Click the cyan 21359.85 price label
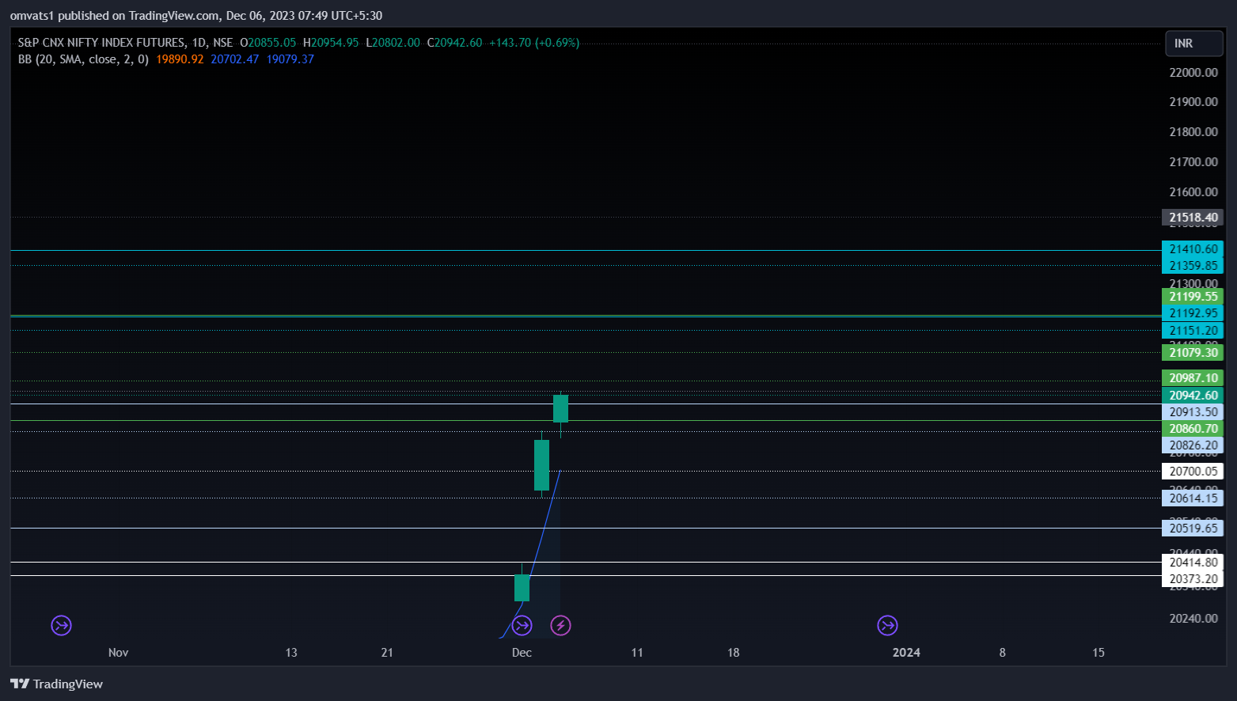1237x701 pixels. pos(1193,266)
